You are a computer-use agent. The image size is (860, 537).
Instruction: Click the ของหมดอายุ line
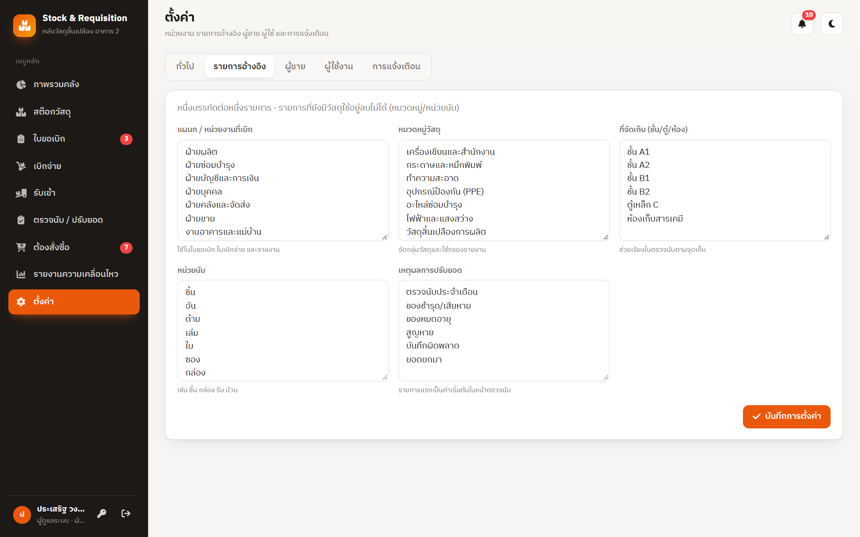(x=428, y=319)
